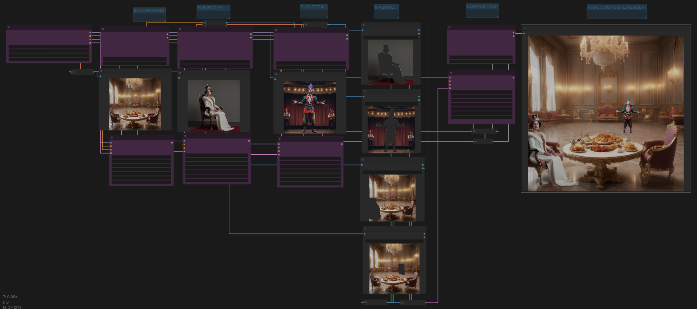The image size is (697, 309).
Task: Collapse the final composite render preview node
Action: pyautogui.click(x=525, y=28)
